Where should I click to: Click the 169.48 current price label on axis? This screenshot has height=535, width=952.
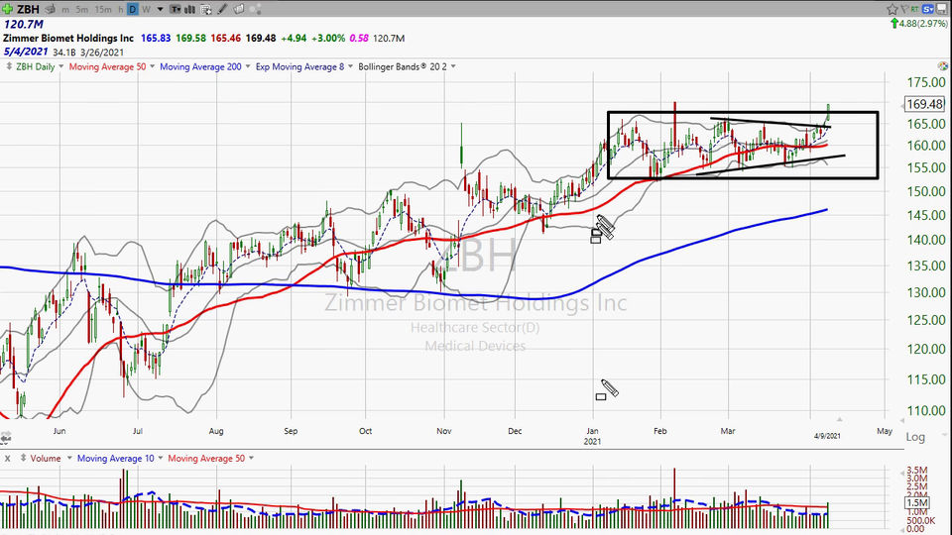[924, 104]
